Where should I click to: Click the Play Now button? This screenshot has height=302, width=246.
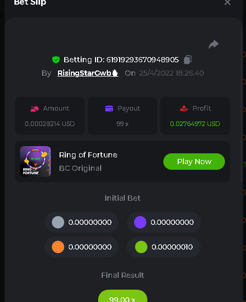click(x=194, y=162)
